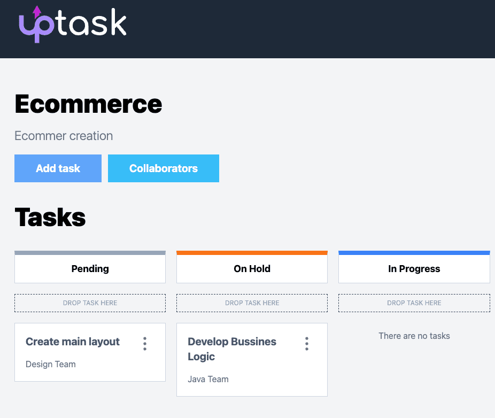Open the options menu on Develop Bussines Logic
495x418 pixels.
click(x=306, y=344)
